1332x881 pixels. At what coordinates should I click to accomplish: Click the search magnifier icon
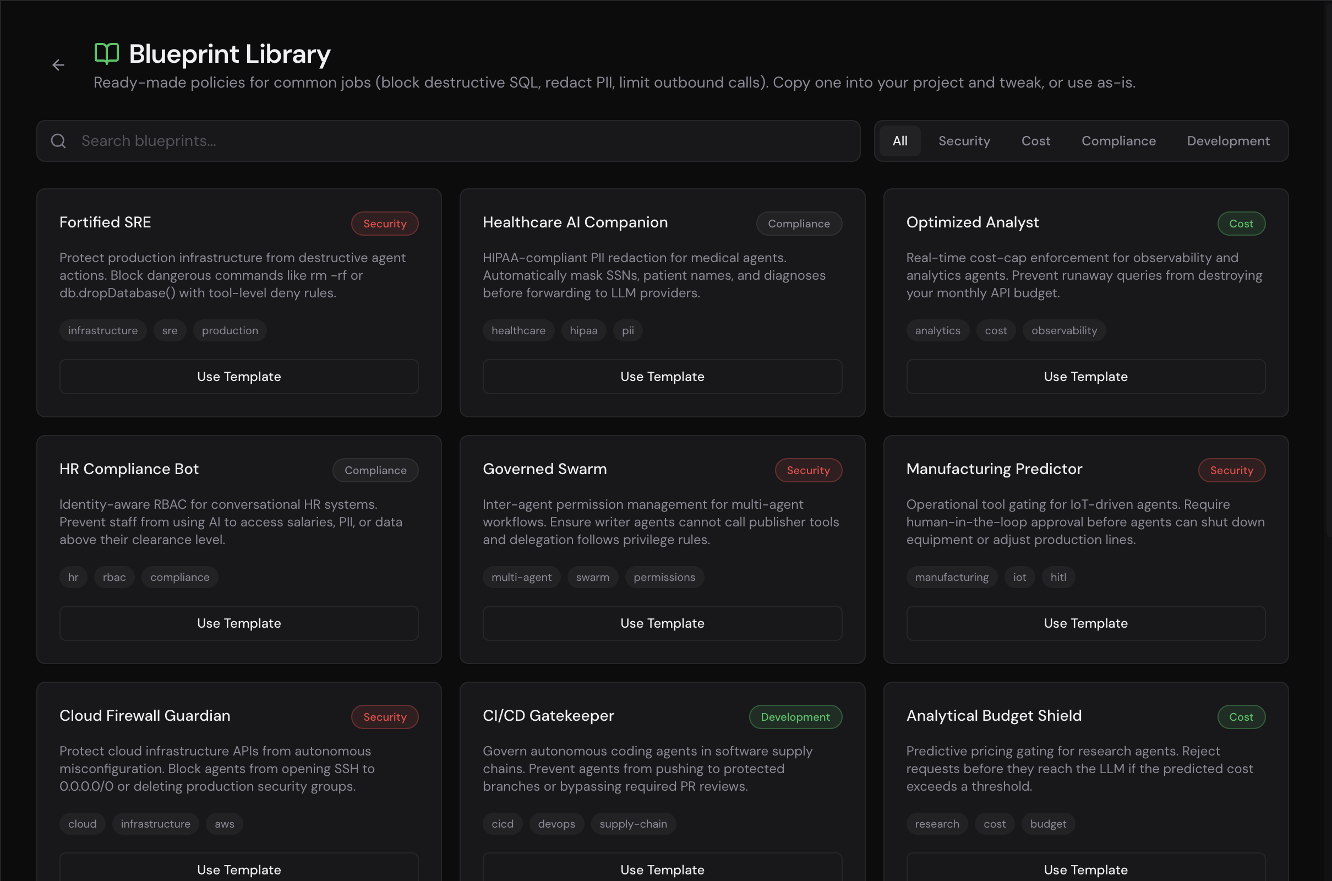click(58, 141)
